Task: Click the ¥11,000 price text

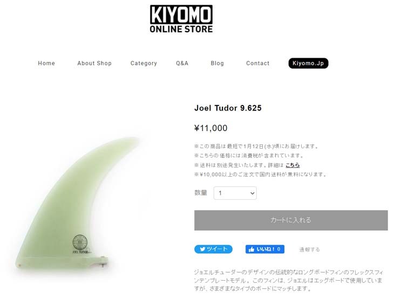Action: (211, 128)
